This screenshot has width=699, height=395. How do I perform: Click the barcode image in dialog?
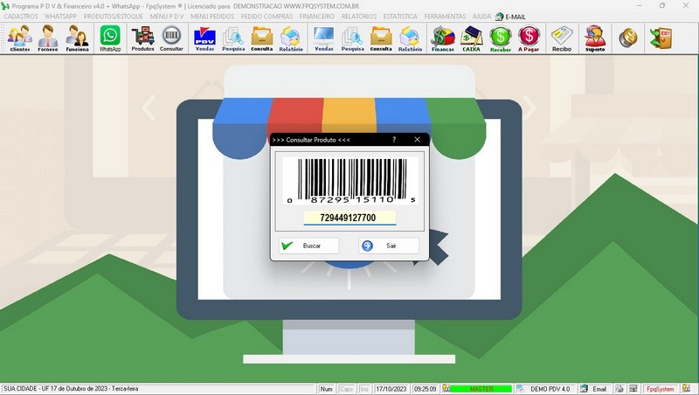point(350,180)
